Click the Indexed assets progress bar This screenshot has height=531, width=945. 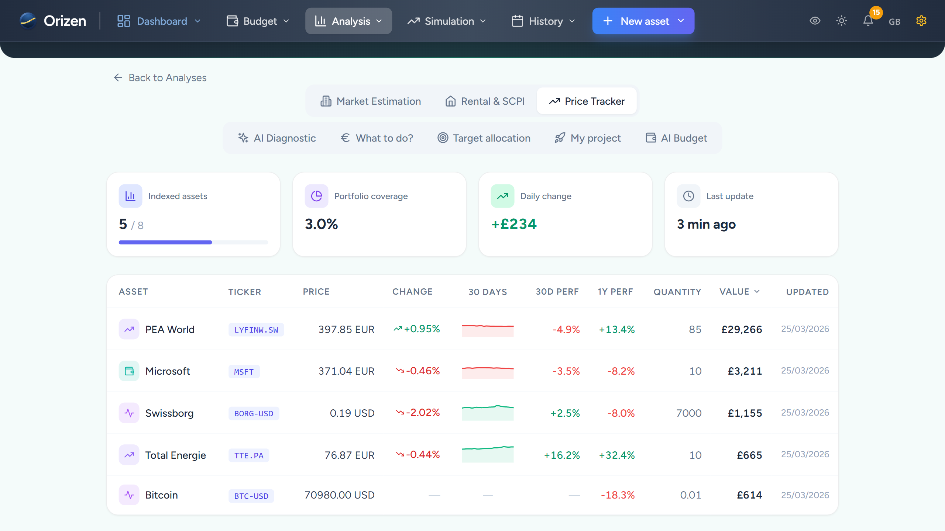193,242
